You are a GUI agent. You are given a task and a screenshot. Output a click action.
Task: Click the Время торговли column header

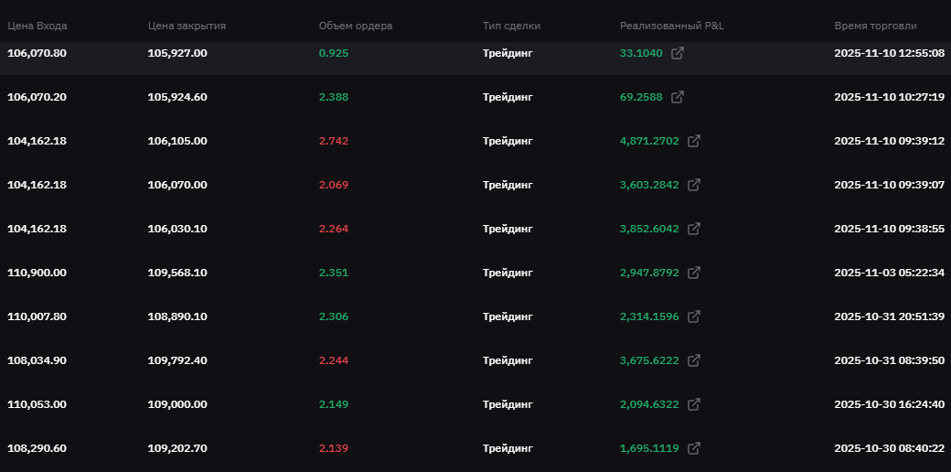(x=875, y=26)
